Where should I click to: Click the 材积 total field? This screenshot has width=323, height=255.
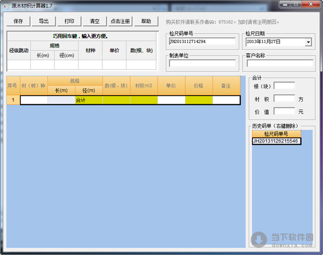tap(284, 98)
